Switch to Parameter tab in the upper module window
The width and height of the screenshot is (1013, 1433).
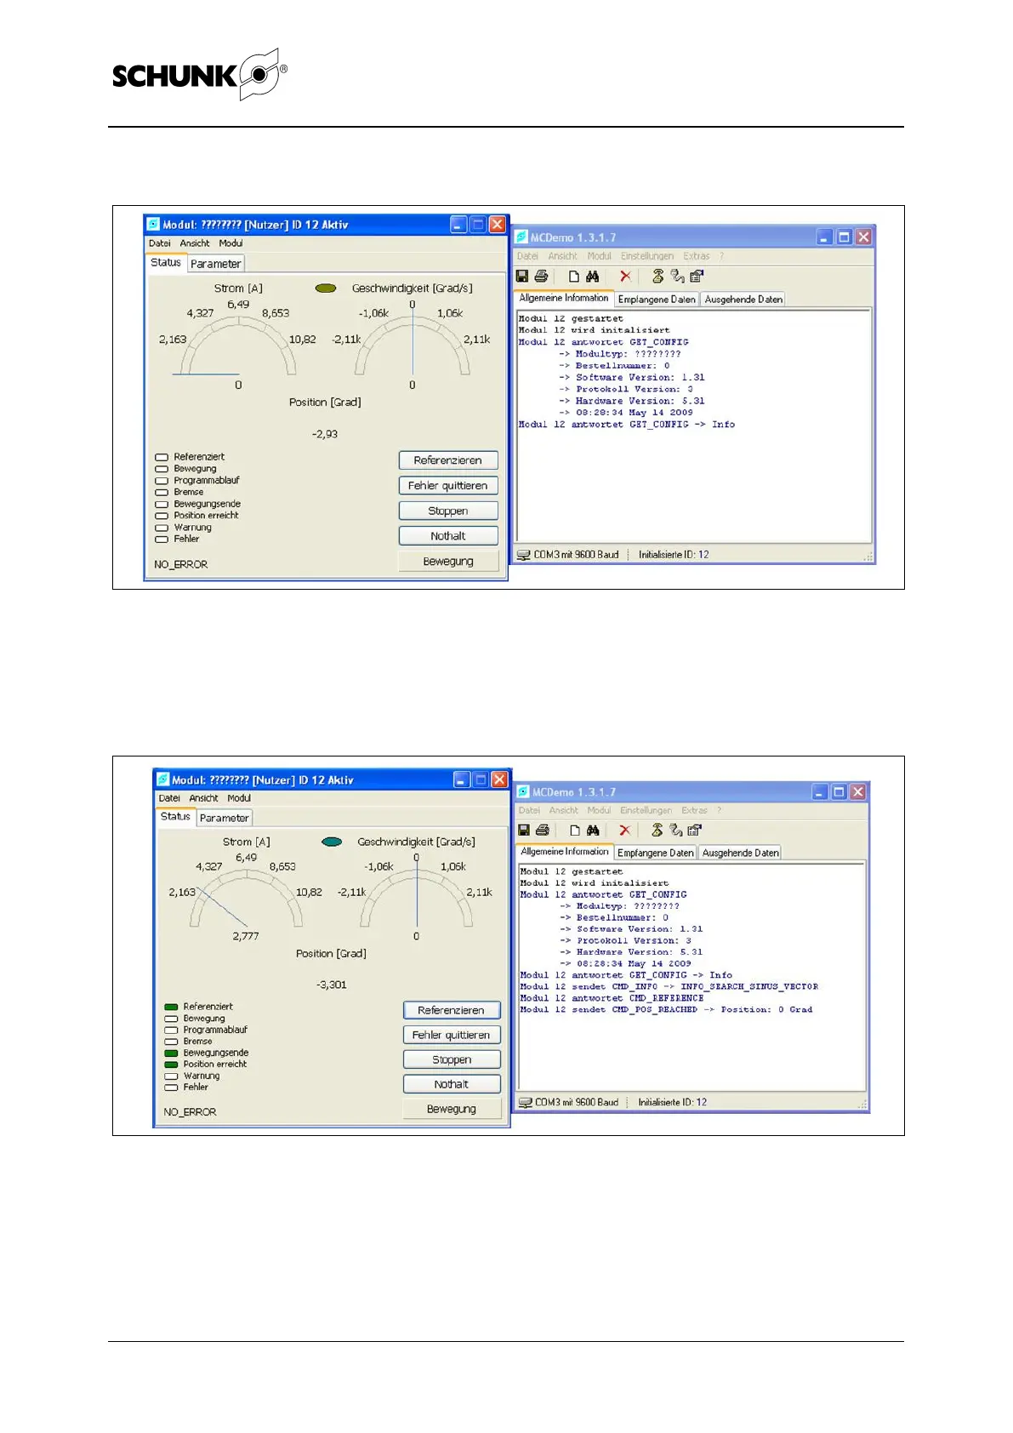coord(215,264)
